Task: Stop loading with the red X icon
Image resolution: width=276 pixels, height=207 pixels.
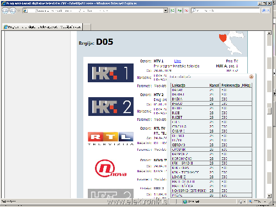Action: (x=187, y=10)
